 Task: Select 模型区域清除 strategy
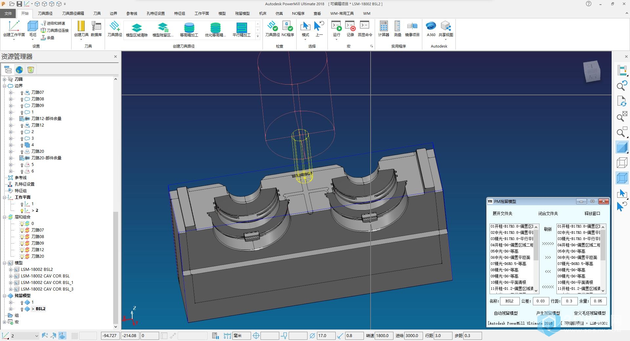137,28
